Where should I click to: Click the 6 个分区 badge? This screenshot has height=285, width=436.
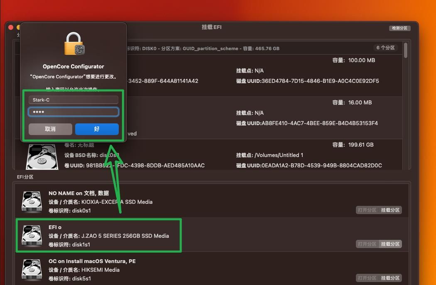pos(385,48)
